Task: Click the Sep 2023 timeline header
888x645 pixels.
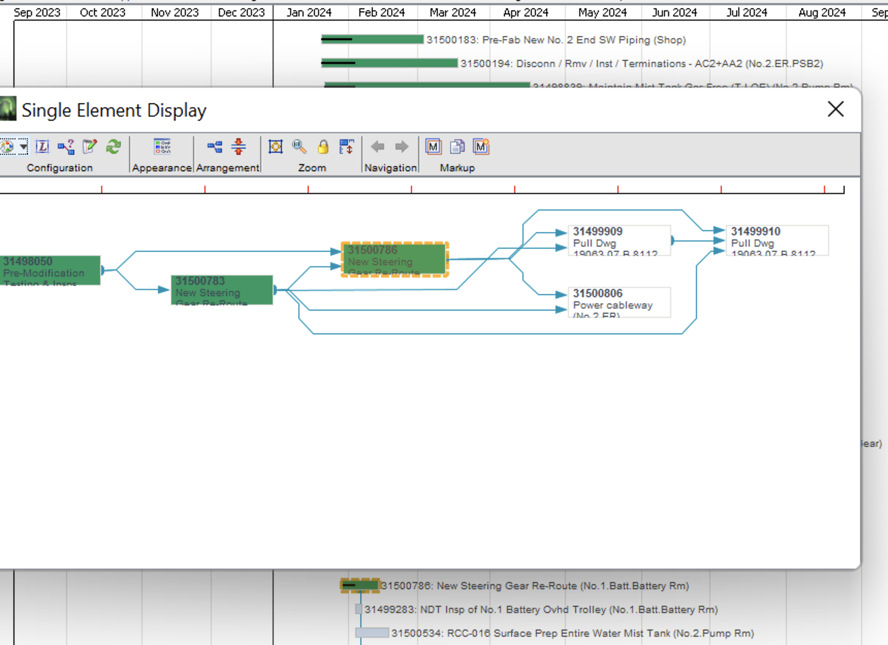Action: pyautogui.click(x=37, y=12)
